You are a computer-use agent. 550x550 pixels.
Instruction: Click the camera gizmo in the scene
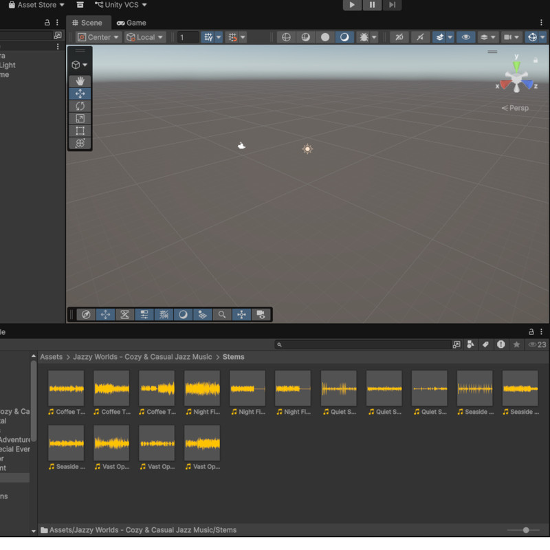point(241,146)
